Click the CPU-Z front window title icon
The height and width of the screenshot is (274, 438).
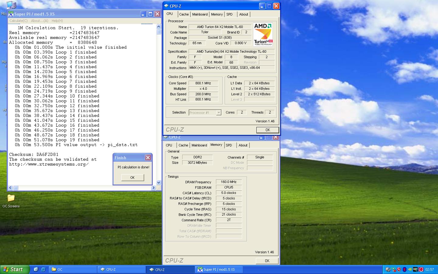(166, 6)
